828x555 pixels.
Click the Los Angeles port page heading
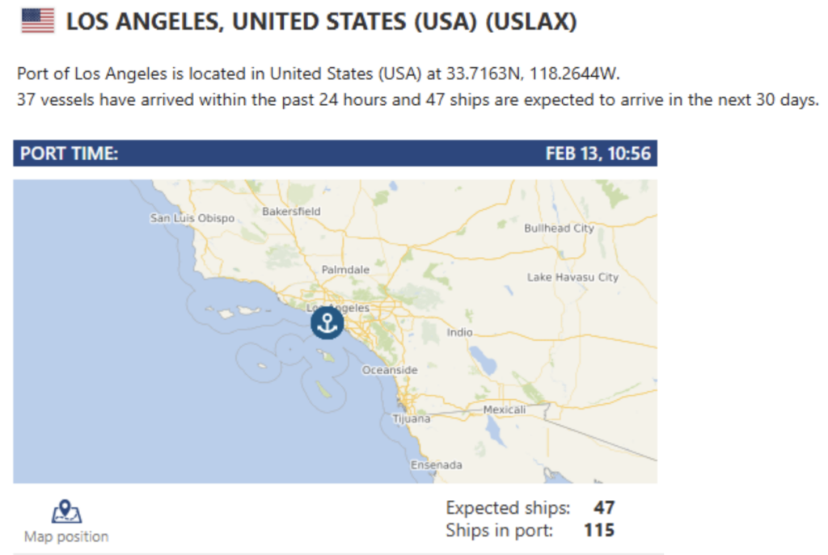[321, 22]
